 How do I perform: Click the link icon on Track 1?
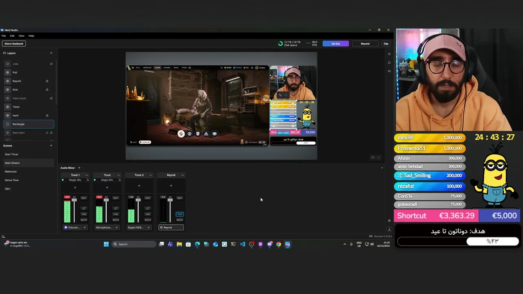(84, 208)
